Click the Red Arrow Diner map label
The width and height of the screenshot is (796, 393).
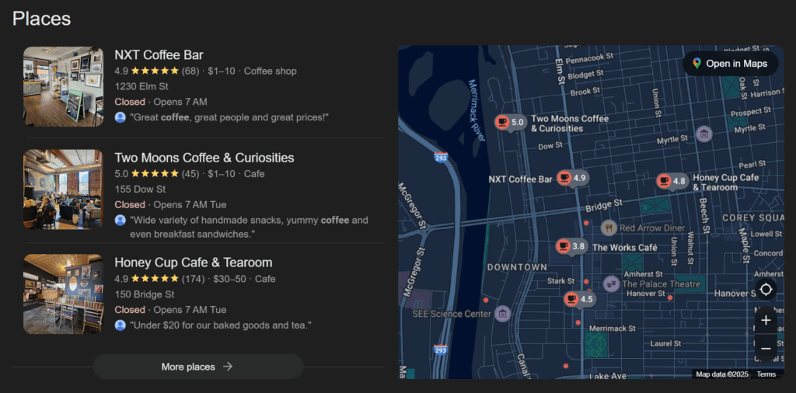652,228
